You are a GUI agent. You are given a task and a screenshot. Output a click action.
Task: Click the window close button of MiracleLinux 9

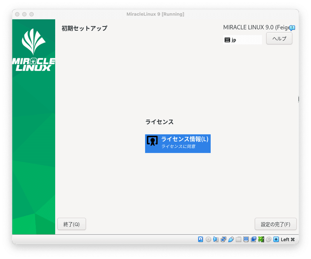[17, 14]
